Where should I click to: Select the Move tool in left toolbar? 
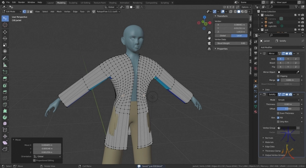coord(5,32)
